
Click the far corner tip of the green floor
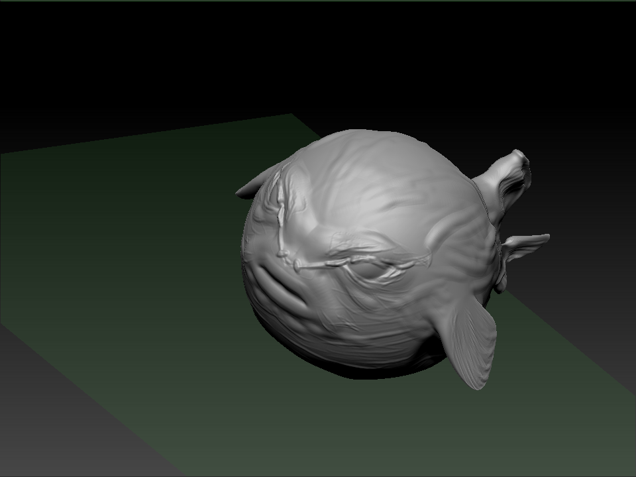(290, 117)
